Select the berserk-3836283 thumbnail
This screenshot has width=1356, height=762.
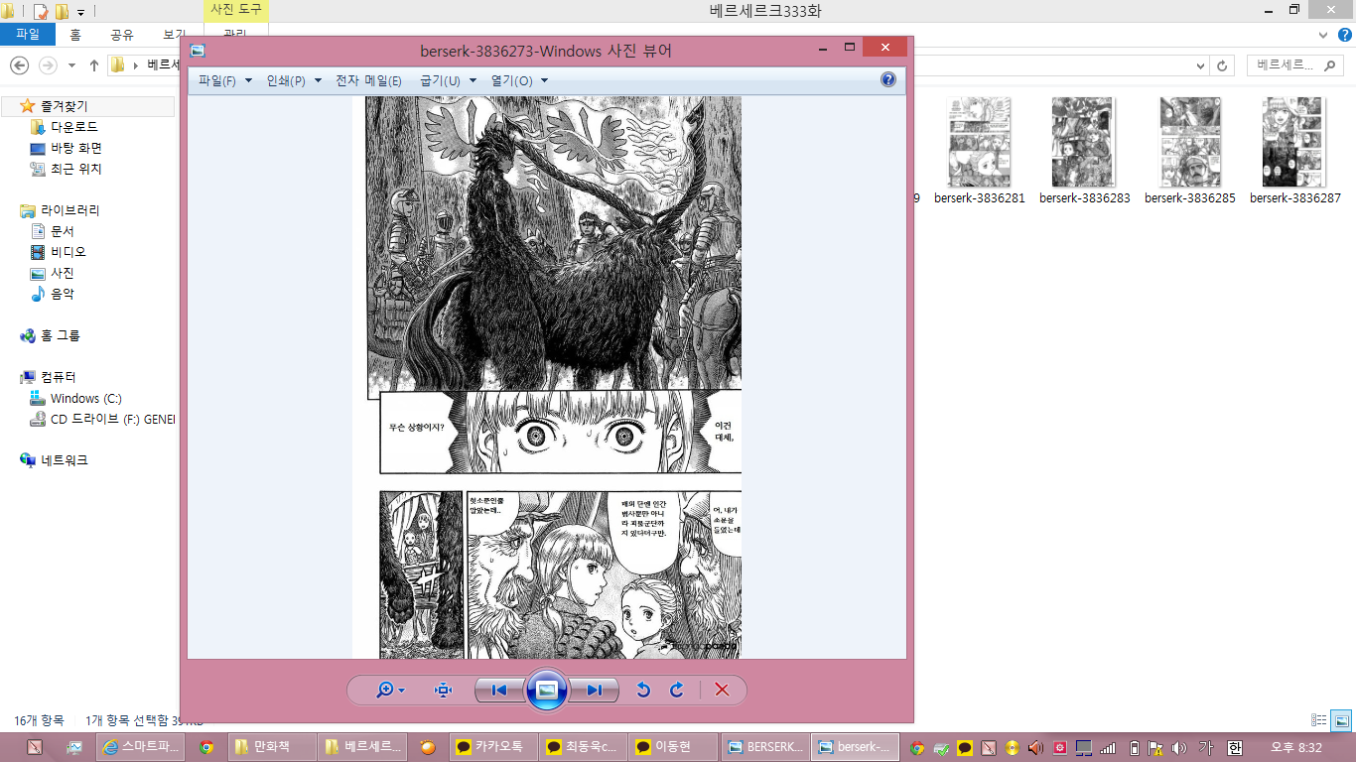click(x=1084, y=151)
